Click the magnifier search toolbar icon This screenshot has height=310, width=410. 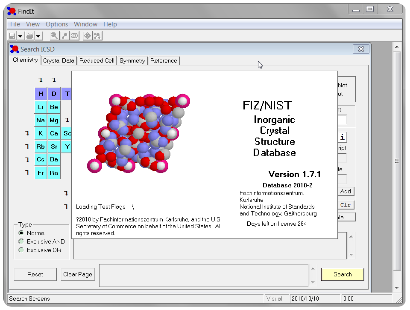(54, 36)
